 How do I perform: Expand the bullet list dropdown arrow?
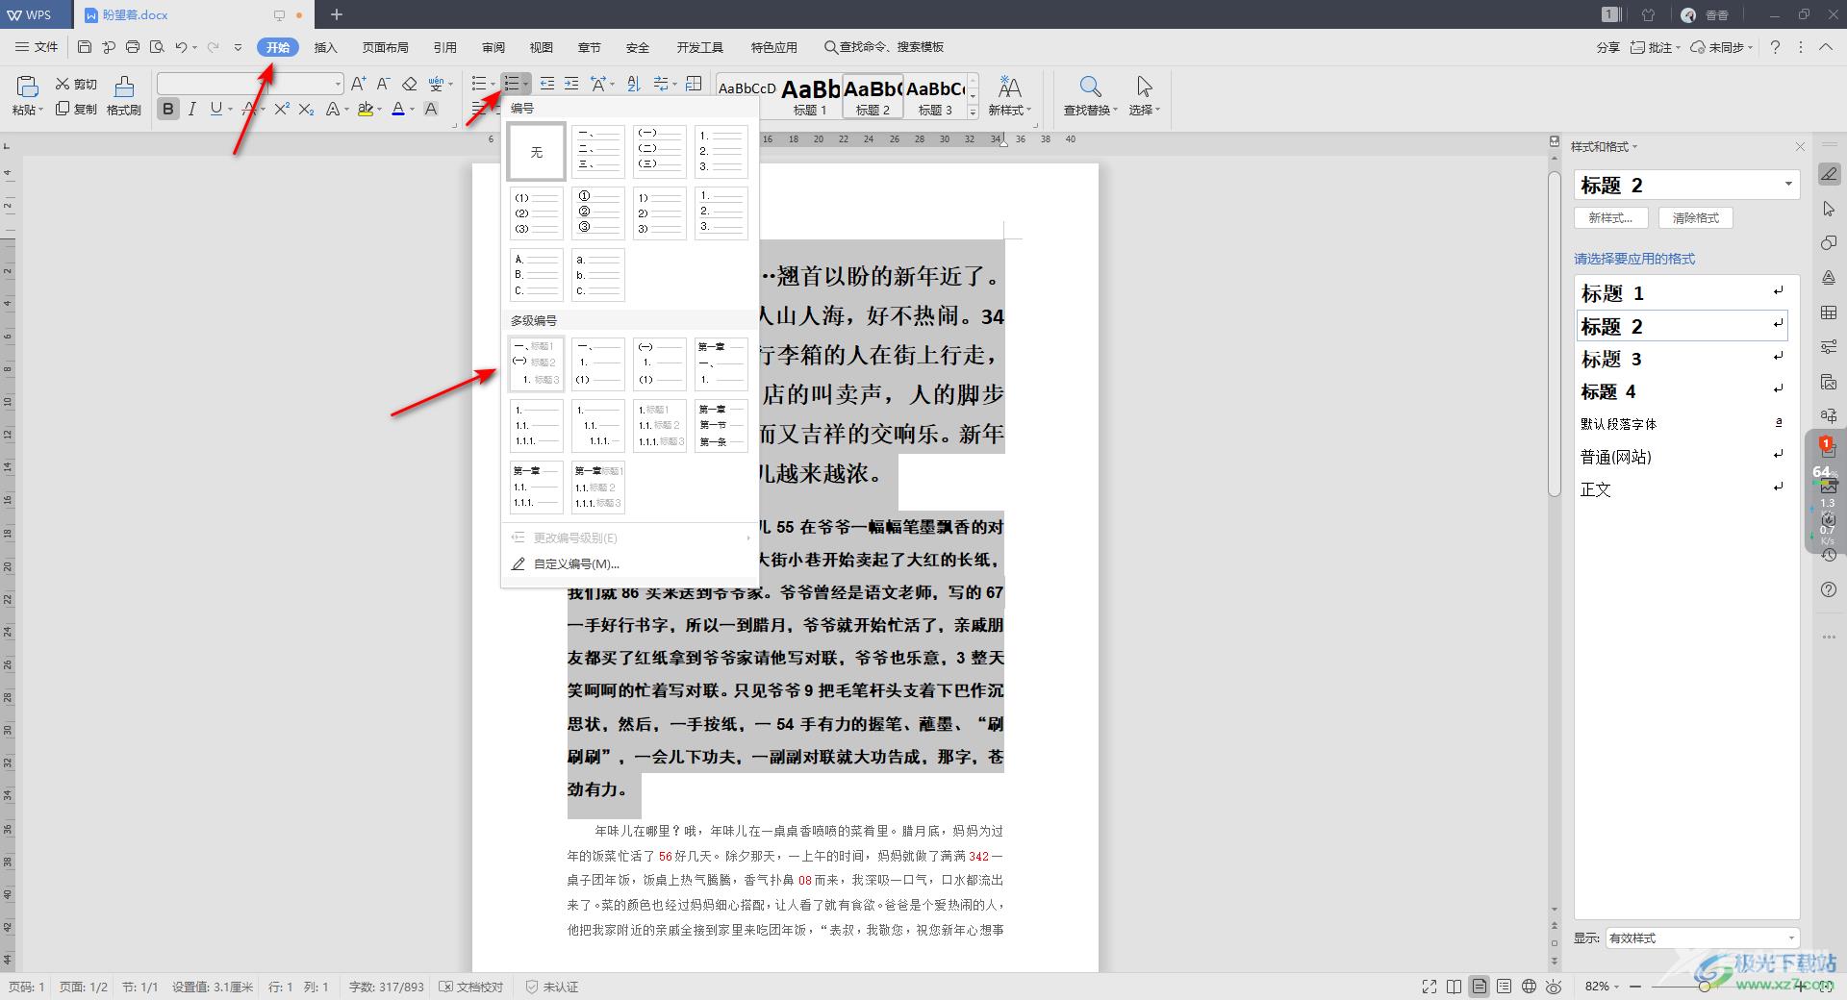coord(493,85)
